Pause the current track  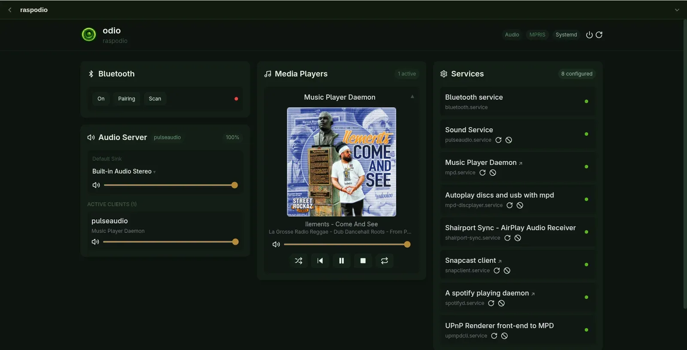(x=342, y=261)
